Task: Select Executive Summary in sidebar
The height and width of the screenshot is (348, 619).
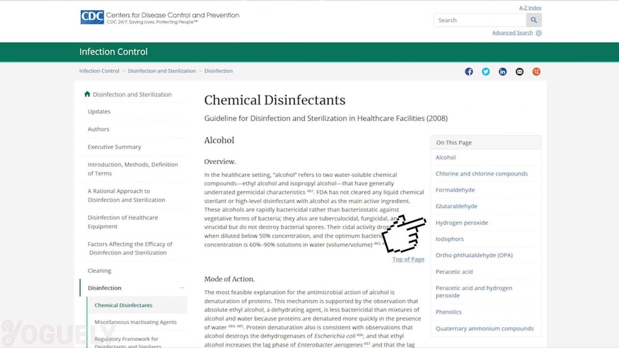Action: tap(114, 147)
